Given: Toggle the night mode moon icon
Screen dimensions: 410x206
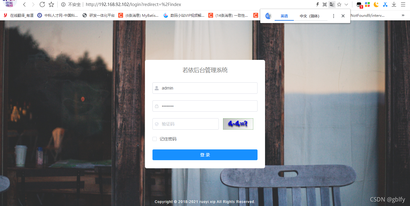Looking at the screenshot, I should 376,4.
